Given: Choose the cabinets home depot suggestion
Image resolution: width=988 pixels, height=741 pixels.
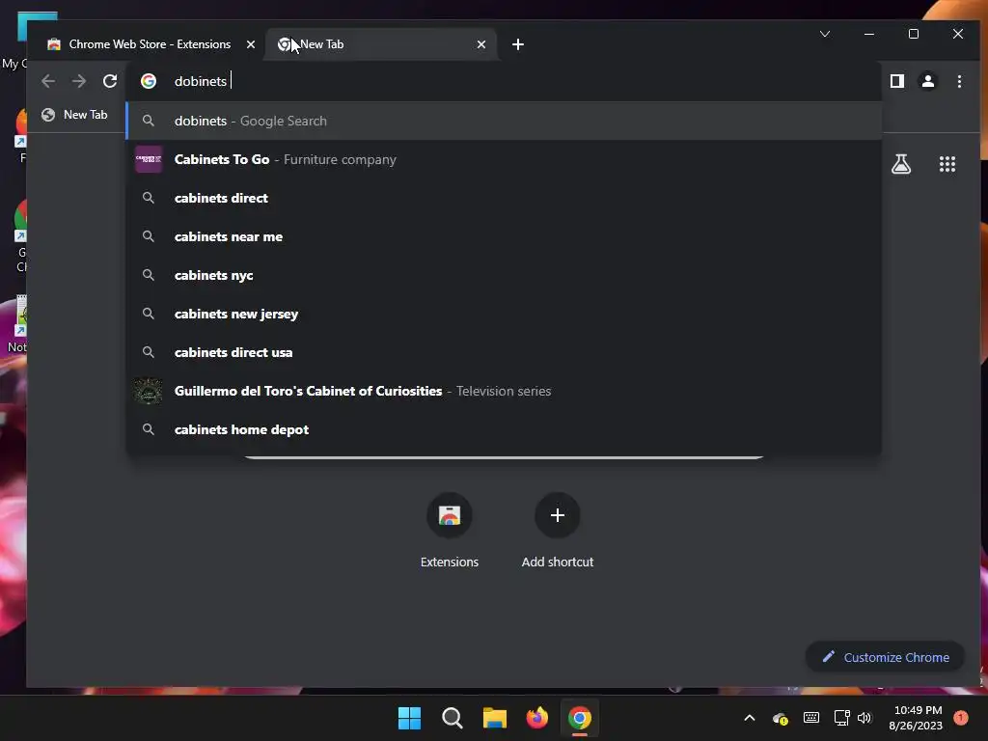Looking at the screenshot, I should point(504,429).
